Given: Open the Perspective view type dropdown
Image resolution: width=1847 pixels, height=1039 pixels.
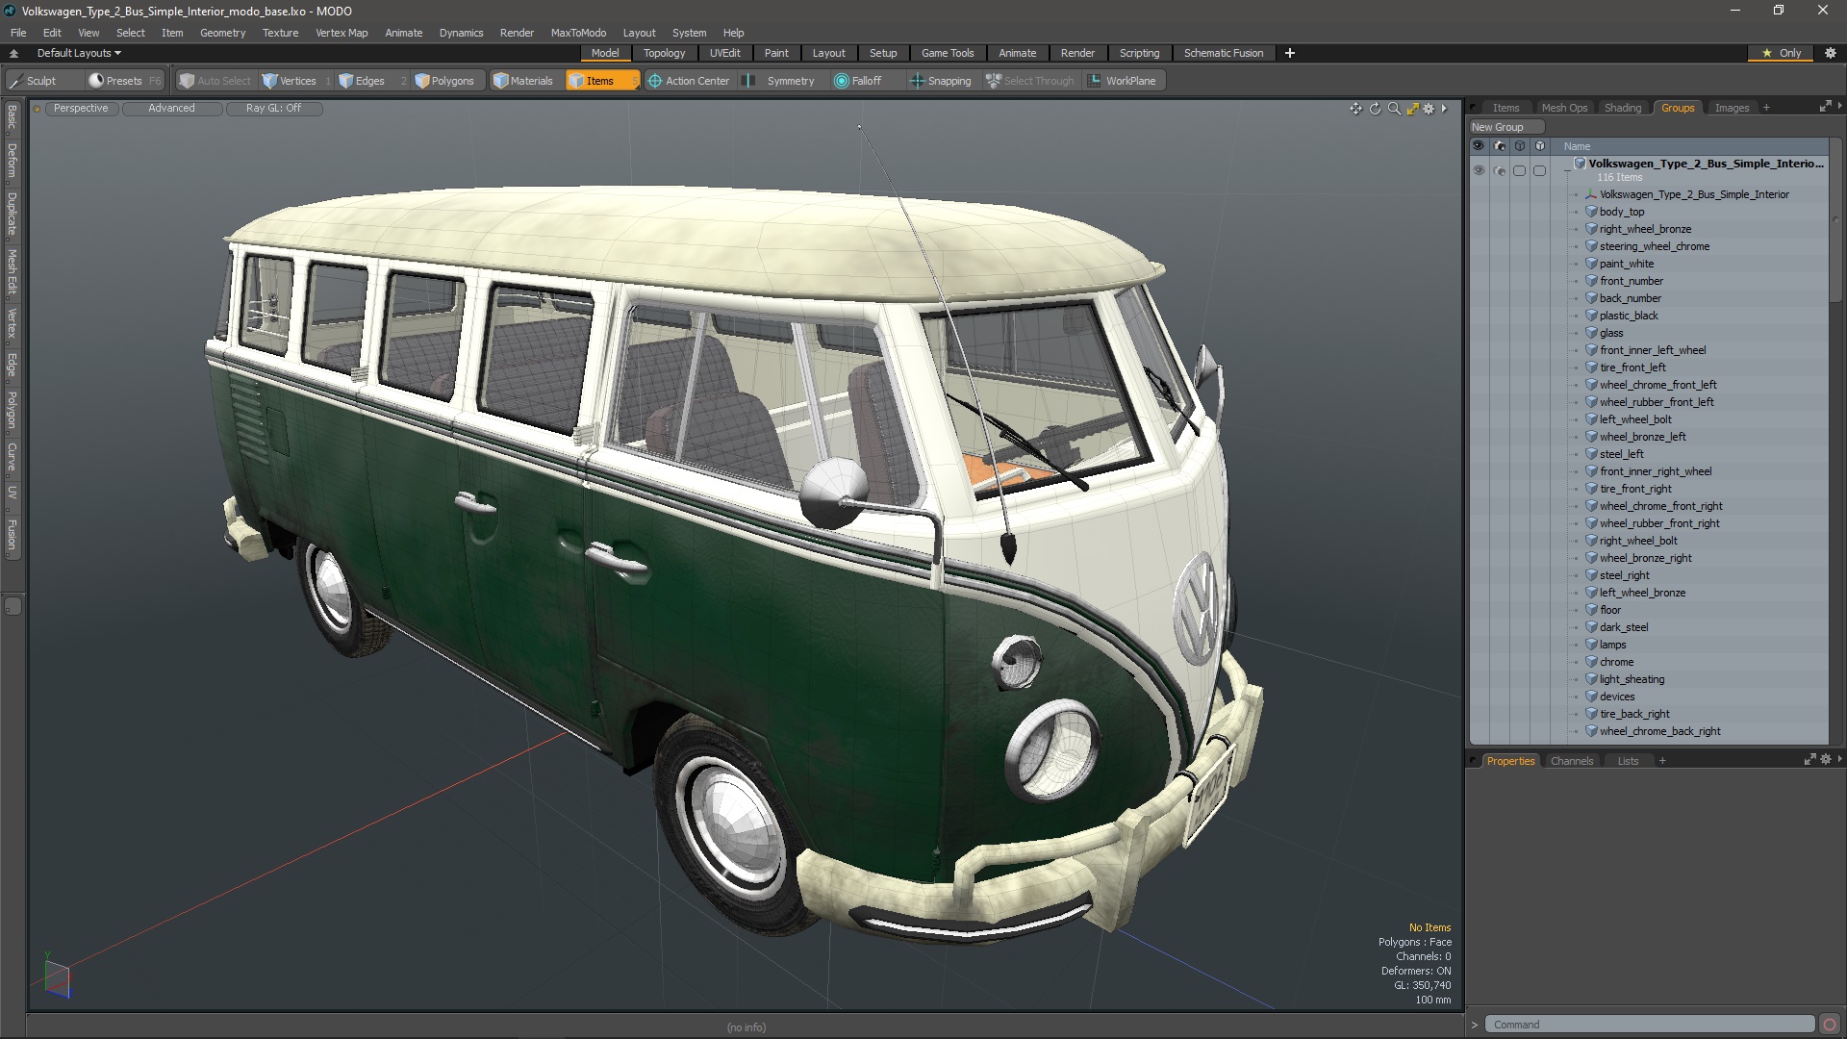Looking at the screenshot, I should 81,108.
